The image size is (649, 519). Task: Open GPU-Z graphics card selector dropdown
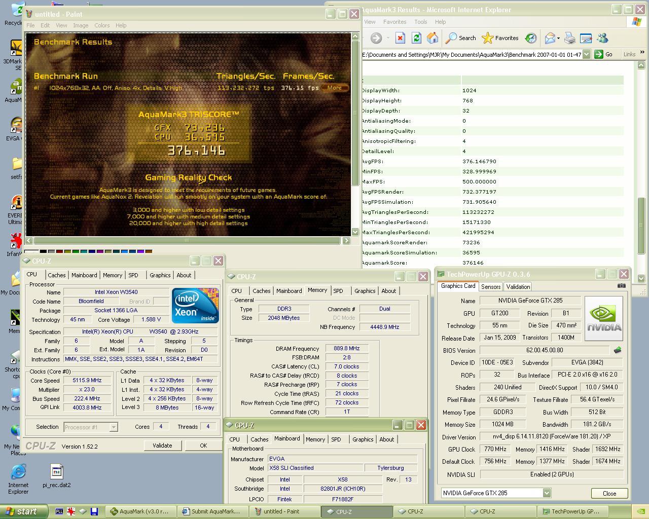tap(547, 493)
